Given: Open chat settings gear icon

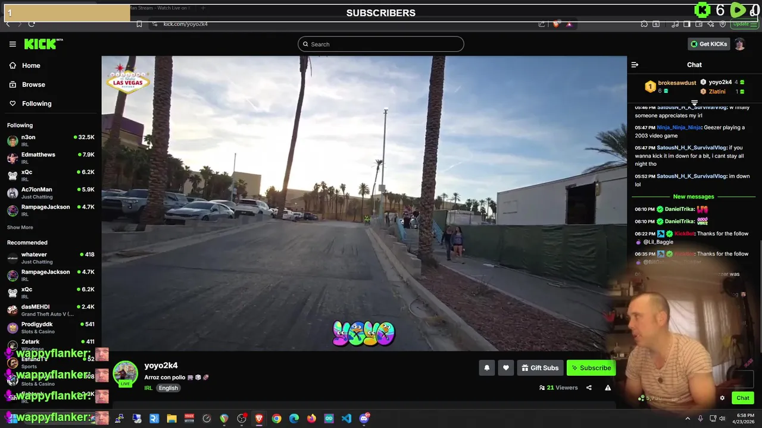Looking at the screenshot, I should click(722, 398).
